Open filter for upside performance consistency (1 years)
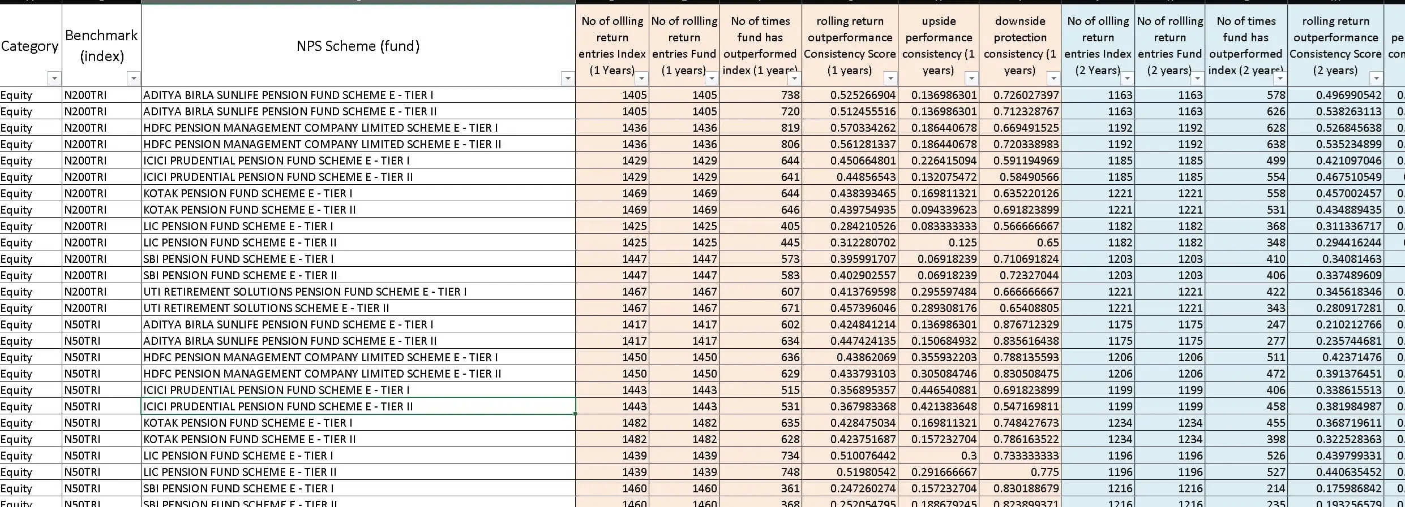Image resolution: width=1405 pixels, height=507 pixels. (x=971, y=77)
